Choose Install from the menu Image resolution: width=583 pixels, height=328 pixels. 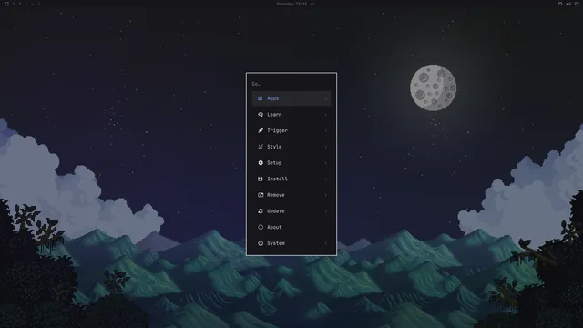(x=291, y=179)
